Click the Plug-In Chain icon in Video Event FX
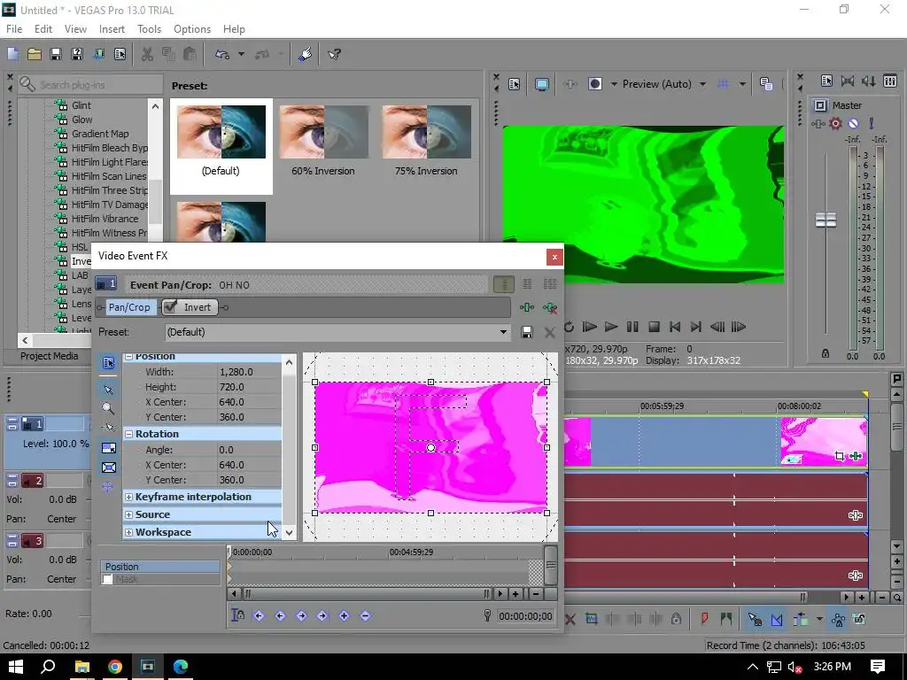Image resolution: width=907 pixels, height=680 pixels. (527, 307)
